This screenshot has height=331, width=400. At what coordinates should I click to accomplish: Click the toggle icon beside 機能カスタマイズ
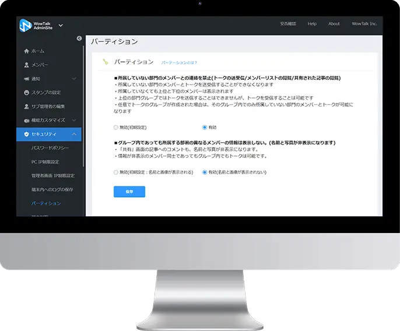[x=27, y=121]
